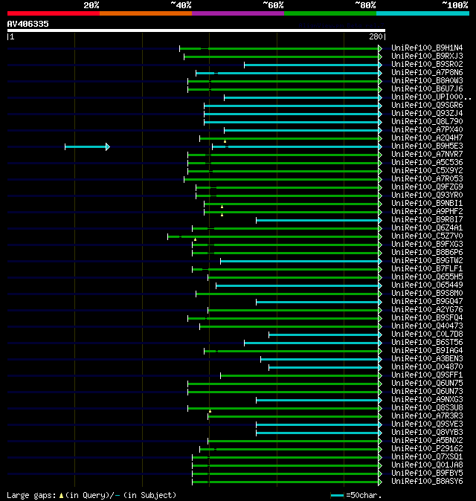Screen dimensions: 476x501
Task: Select the UniRef100_B7FLF1 label
Action: pyautogui.click(x=427, y=269)
